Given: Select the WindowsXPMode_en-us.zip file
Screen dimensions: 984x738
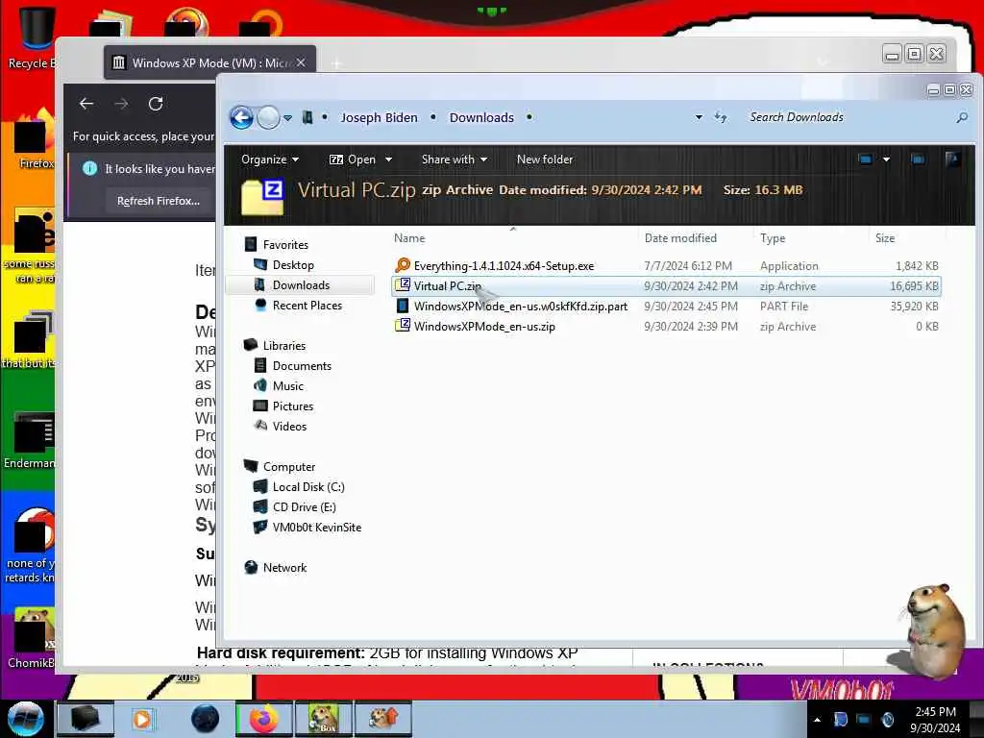Looking at the screenshot, I should point(666,327).
